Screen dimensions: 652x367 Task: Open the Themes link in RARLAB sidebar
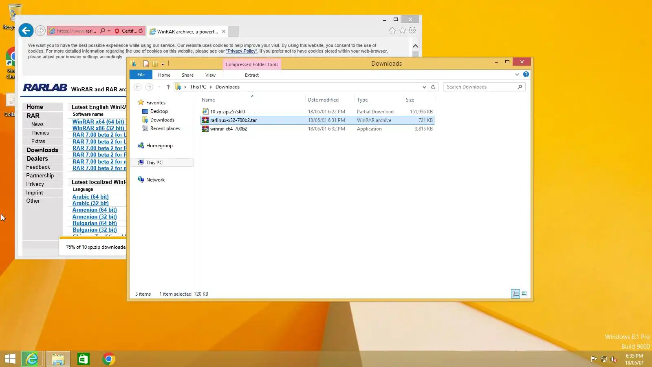coord(40,133)
